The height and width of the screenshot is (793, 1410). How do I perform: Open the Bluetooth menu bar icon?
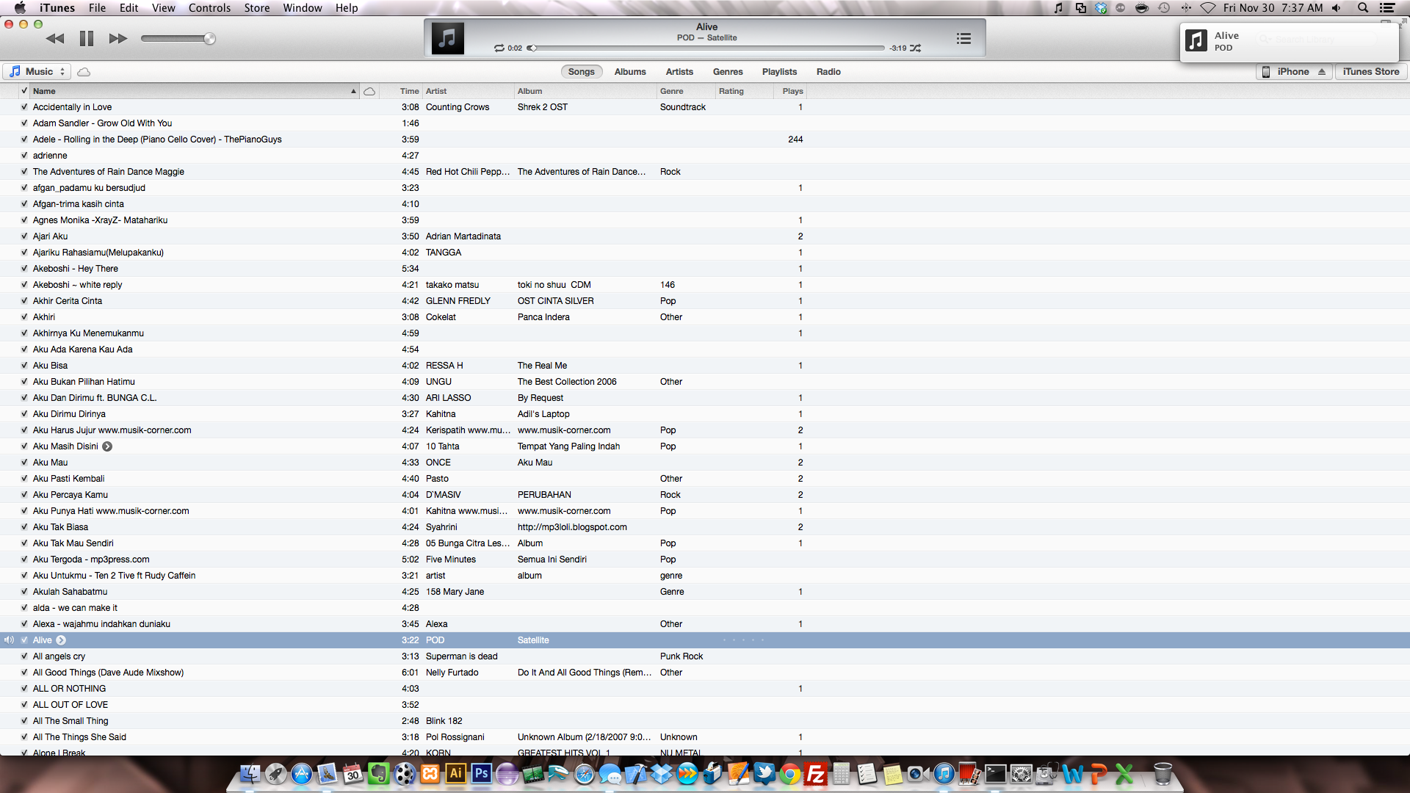(1186, 8)
